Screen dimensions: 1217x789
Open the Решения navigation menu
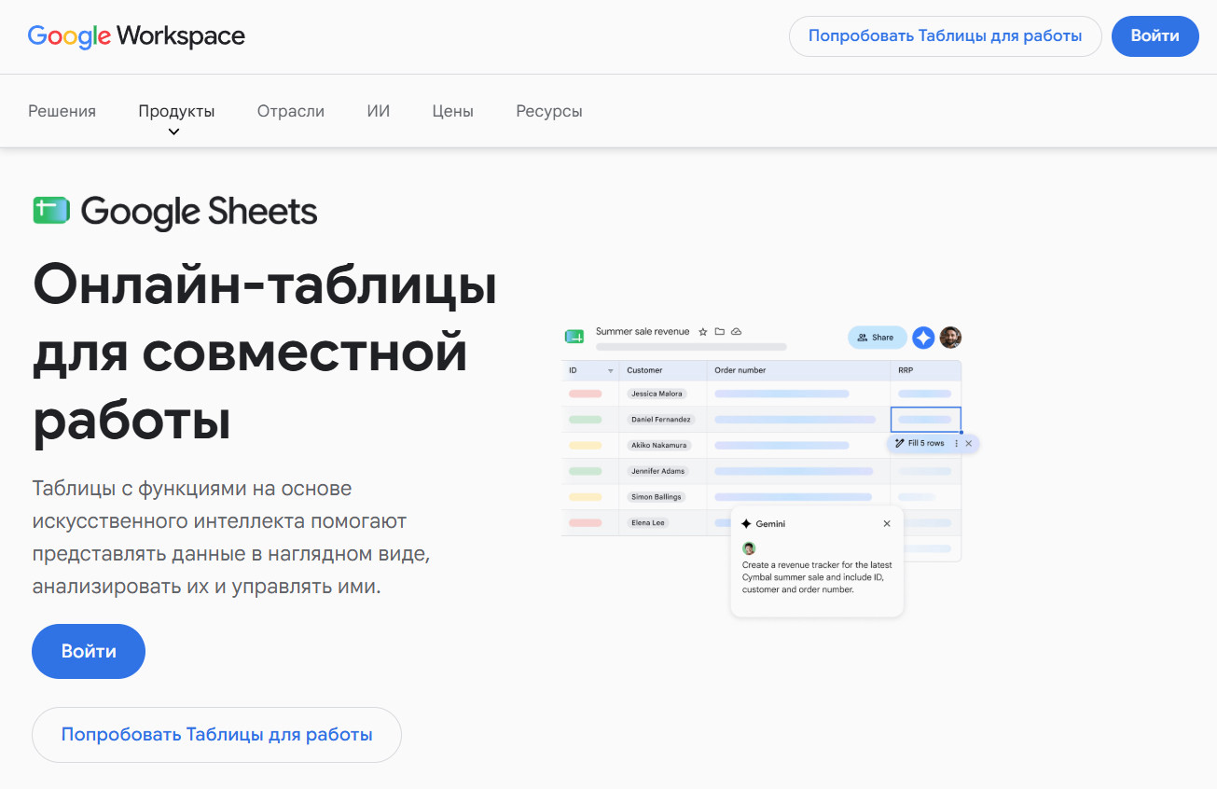(x=62, y=111)
